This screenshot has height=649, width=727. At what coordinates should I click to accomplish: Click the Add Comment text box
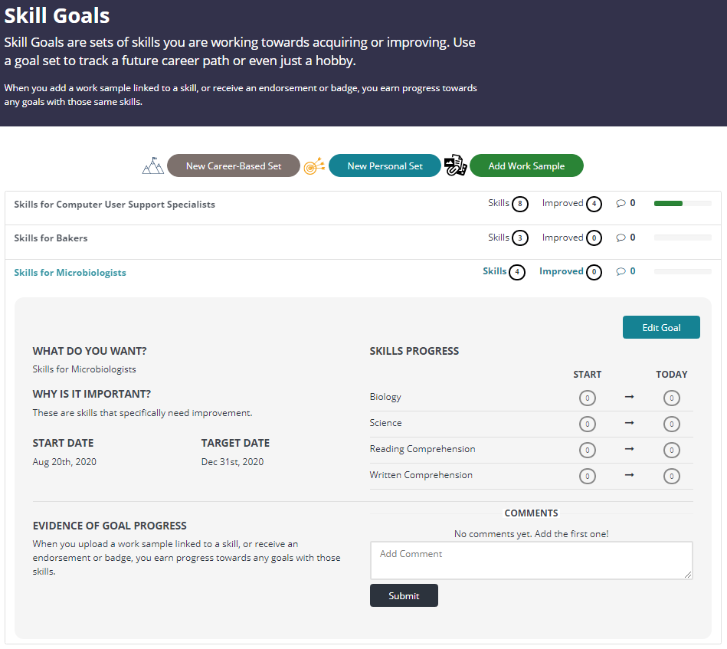(x=532, y=560)
